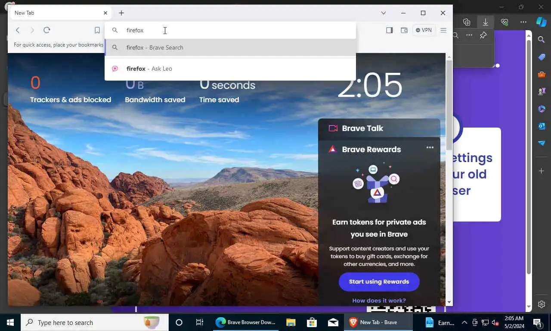Open Mail app from taskbar
The height and width of the screenshot is (331, 551).
point(333,322)
